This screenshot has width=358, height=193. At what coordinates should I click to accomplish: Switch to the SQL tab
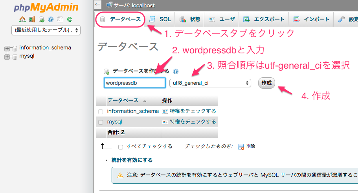pos(160,19)
